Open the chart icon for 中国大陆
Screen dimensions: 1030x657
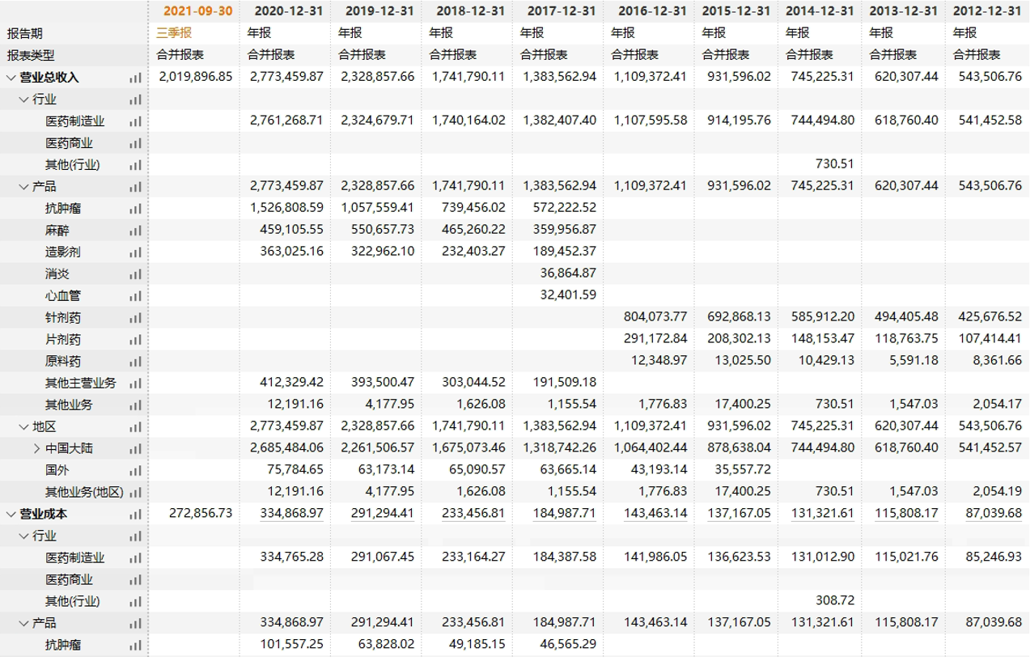(135, 449)
